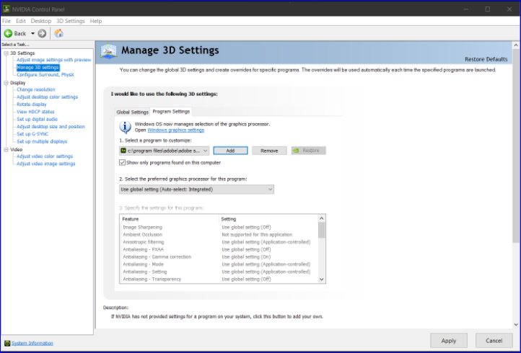Click the green Back arrow icon

(8, 34)
